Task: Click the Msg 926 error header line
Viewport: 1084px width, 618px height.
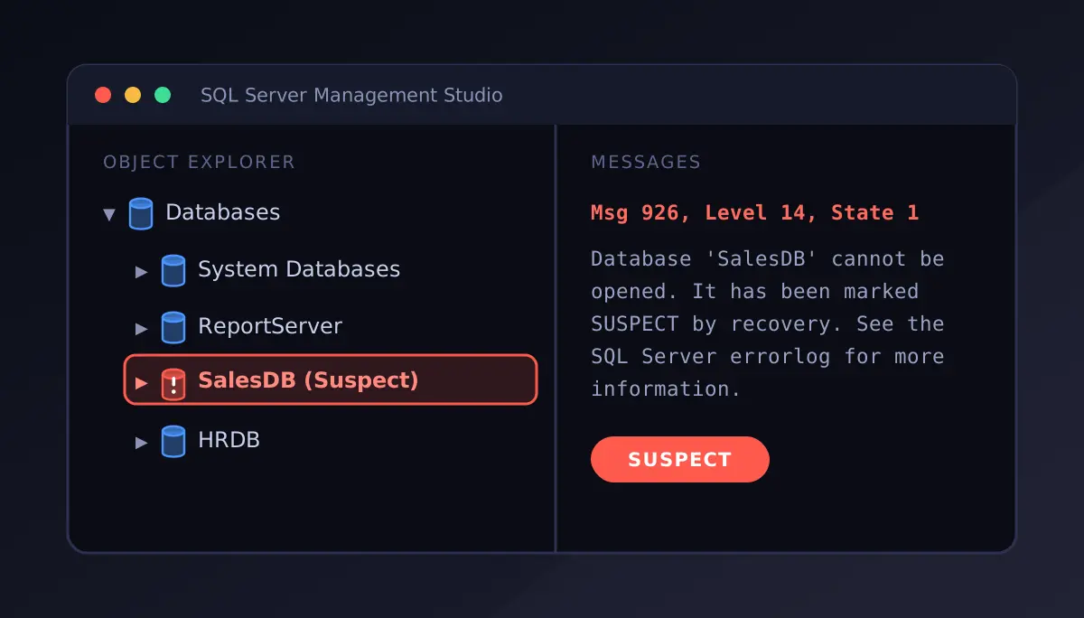Action: pos(754,212)
